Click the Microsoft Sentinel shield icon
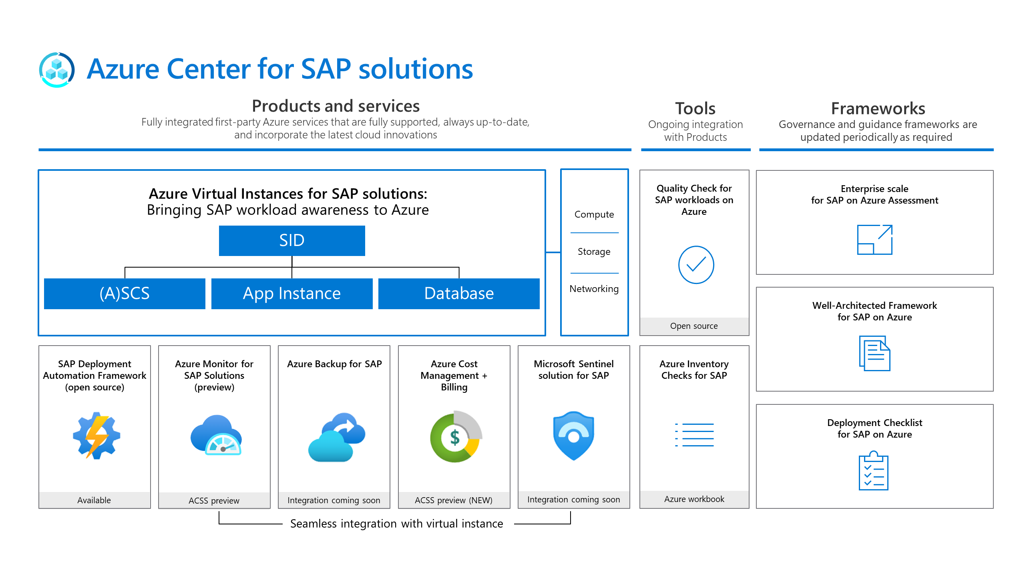 573,436
